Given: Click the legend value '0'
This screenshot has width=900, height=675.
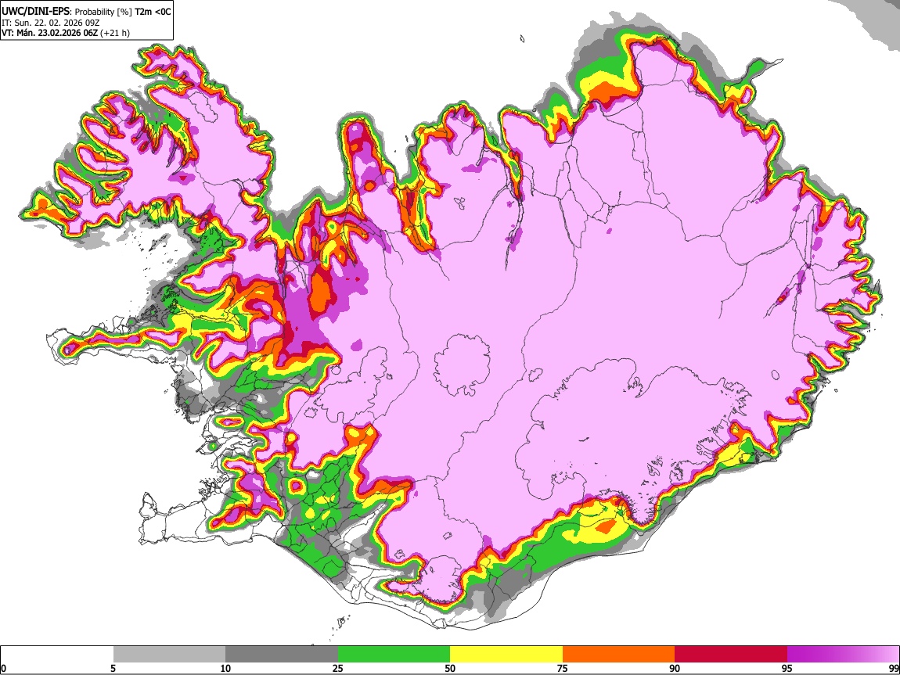Looking at the screenshot, I should [3, 669].
